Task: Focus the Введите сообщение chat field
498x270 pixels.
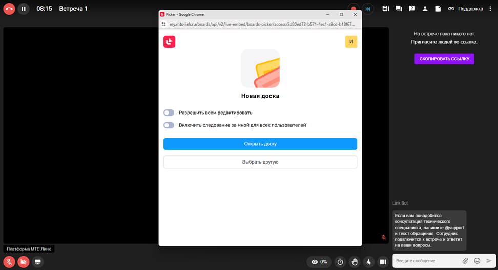Action: (426, 261)
